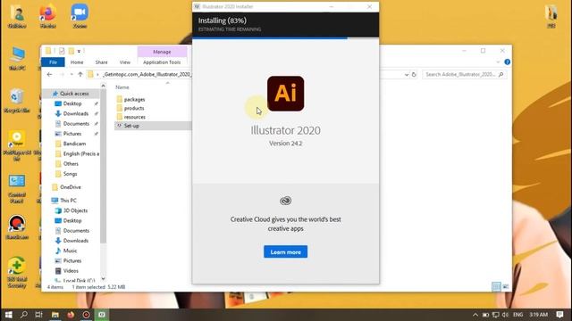Click the installer progress bar
The image size is (572, 321).
coord(285,37)
